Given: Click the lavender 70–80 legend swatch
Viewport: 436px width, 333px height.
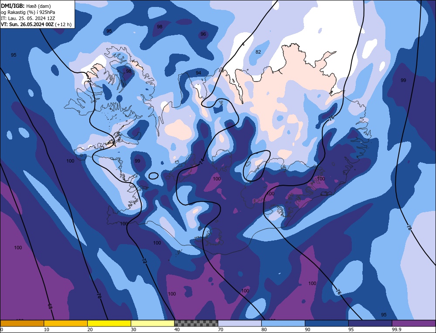Looking at the screenshot, I should coord(240,323).
